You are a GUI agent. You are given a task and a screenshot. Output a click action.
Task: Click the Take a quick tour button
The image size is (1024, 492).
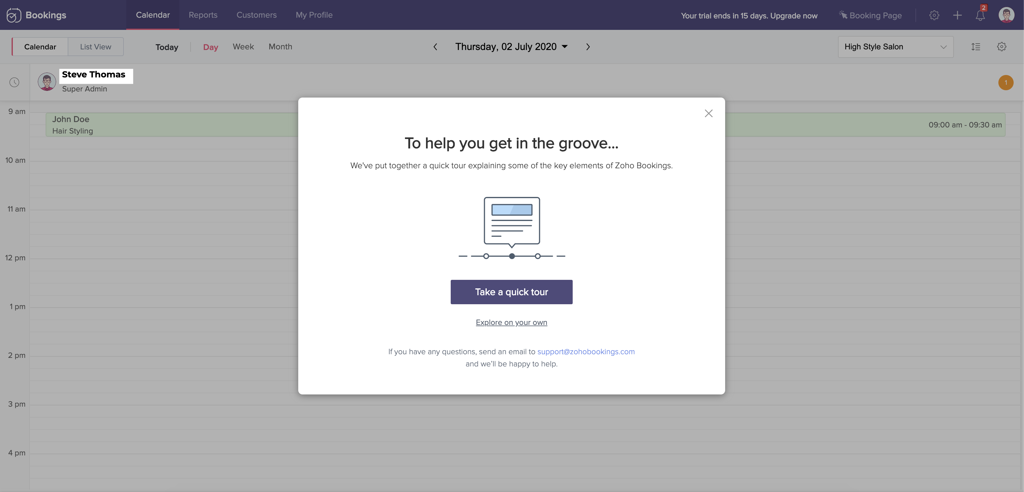pyautogui.click(x=511, y=292)
